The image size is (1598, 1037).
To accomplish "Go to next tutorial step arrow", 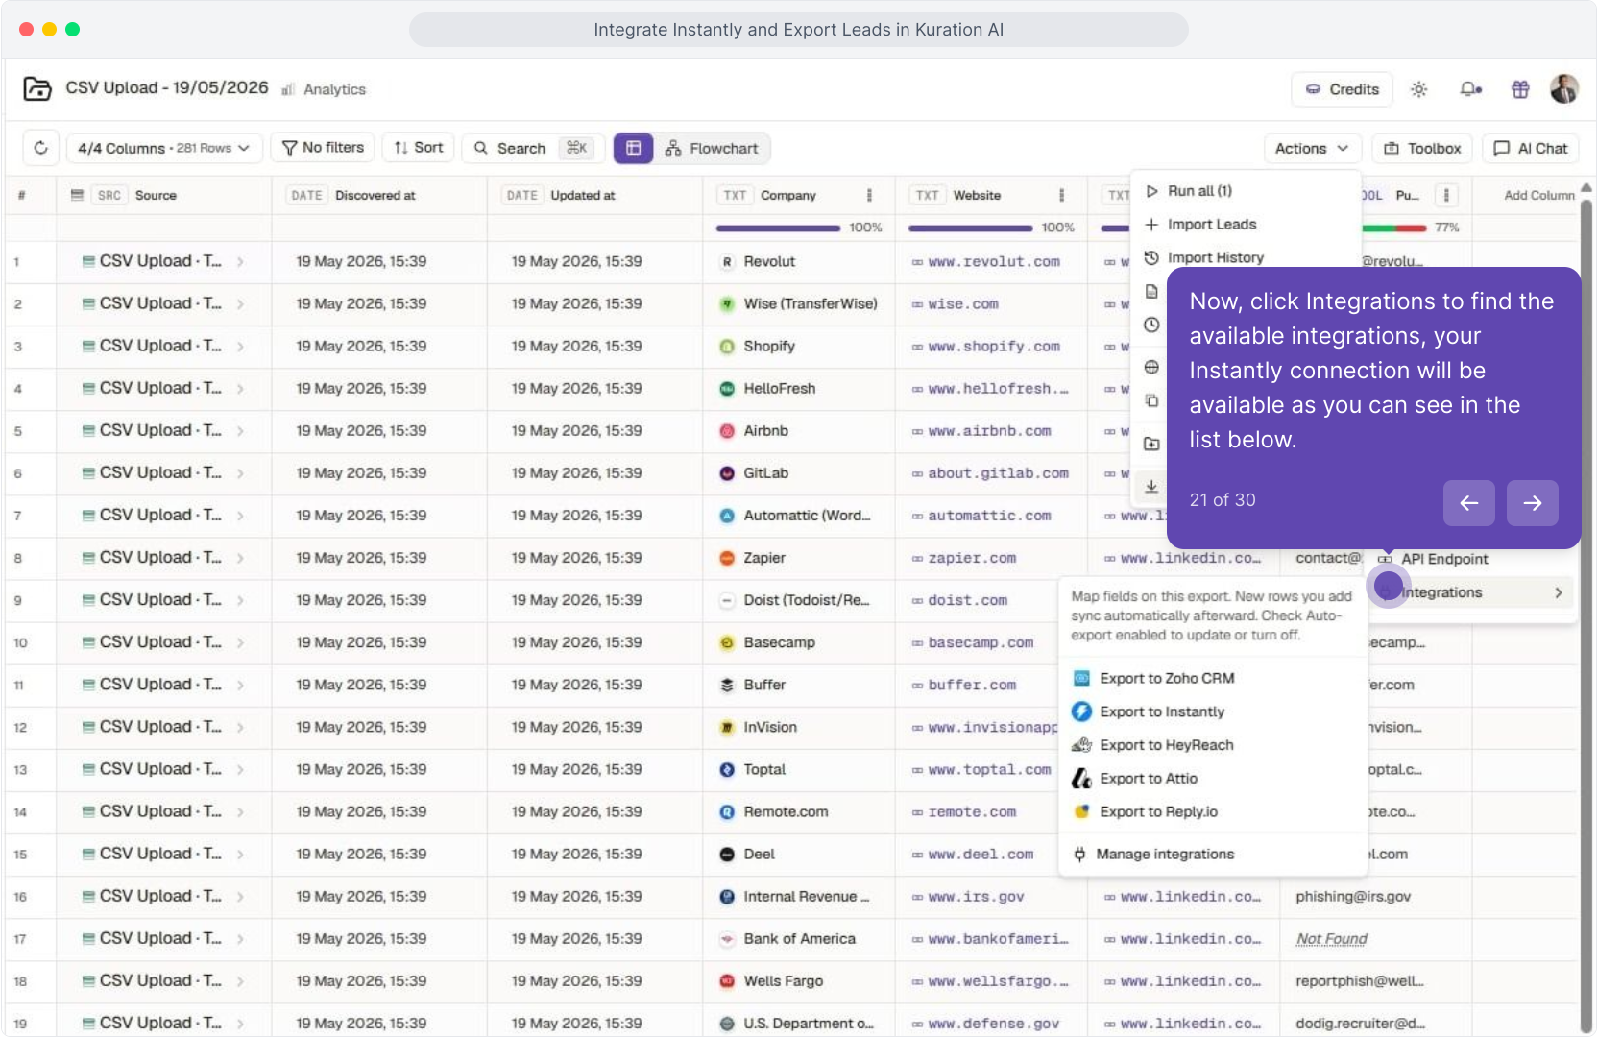I will click(1532, 503).
